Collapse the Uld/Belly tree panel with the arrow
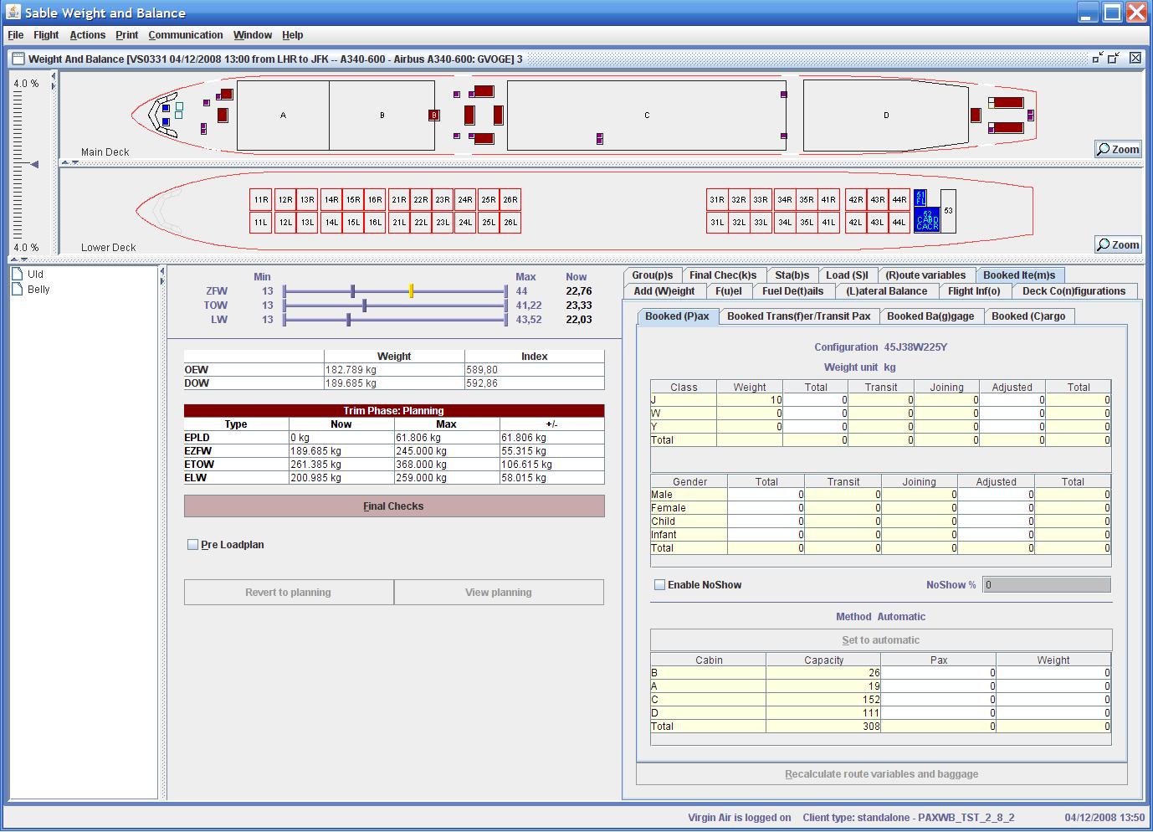The height and width of the screenshot is (832, 1153). tap(162, 270)
